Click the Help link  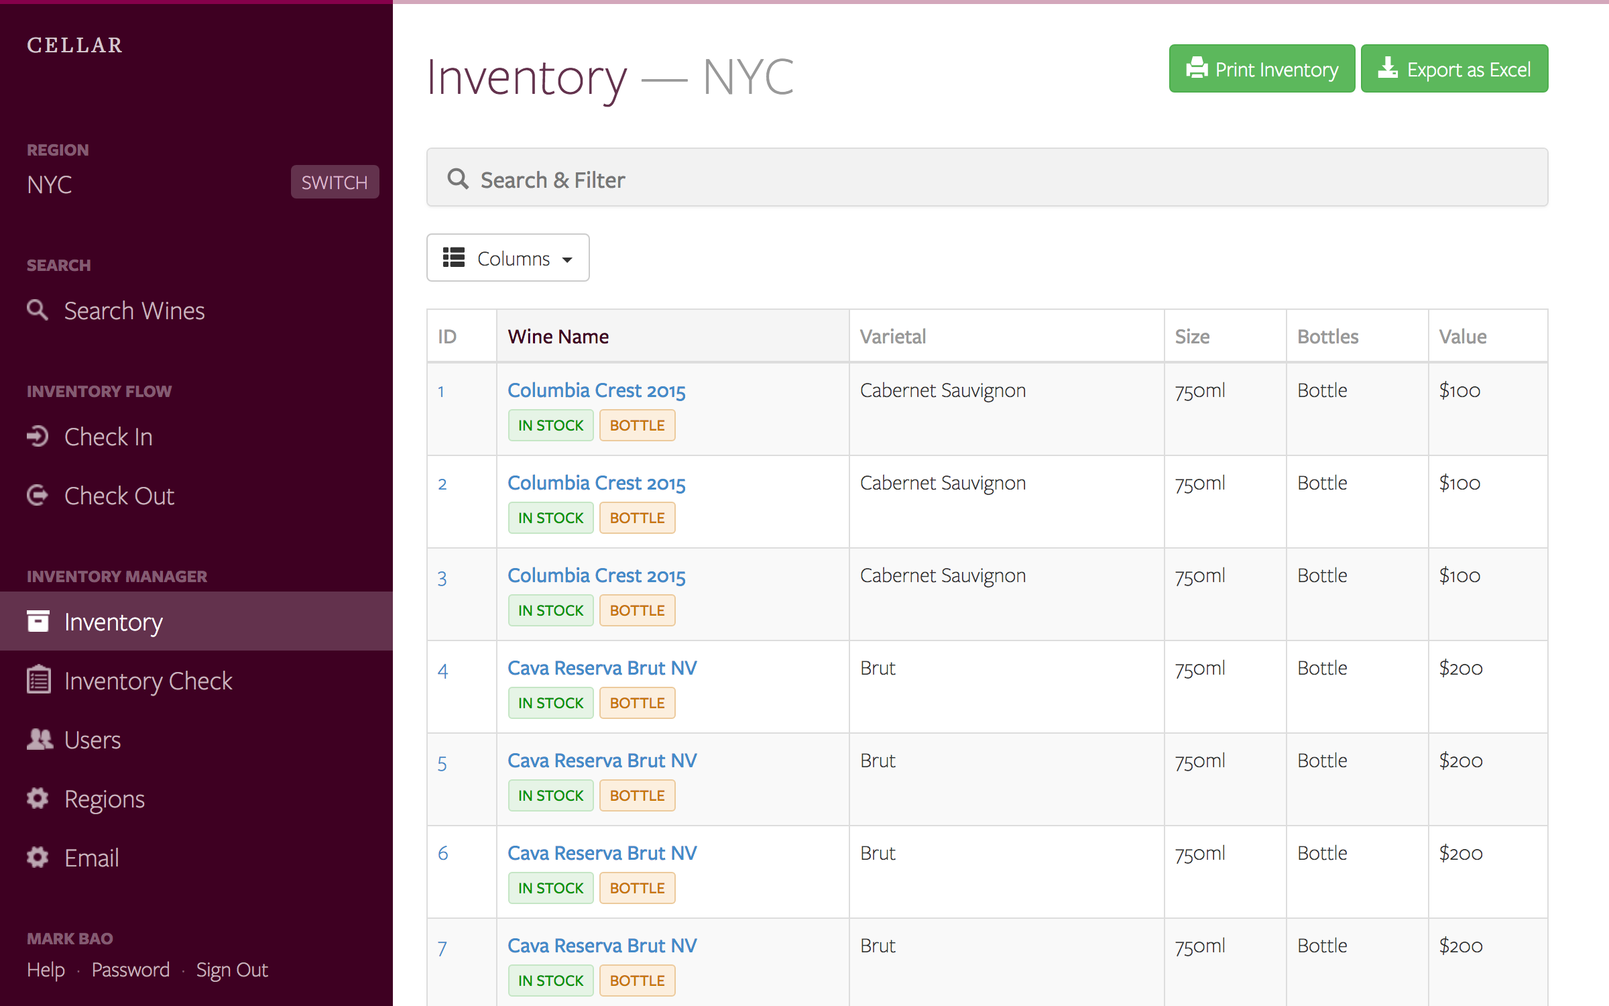click(46, 969)
